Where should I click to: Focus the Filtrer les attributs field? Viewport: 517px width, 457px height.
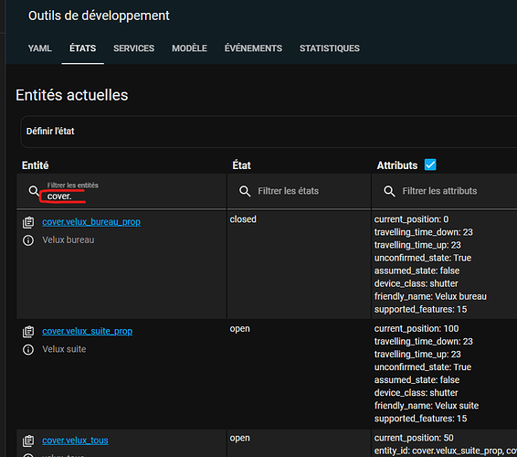click(444, 191)
